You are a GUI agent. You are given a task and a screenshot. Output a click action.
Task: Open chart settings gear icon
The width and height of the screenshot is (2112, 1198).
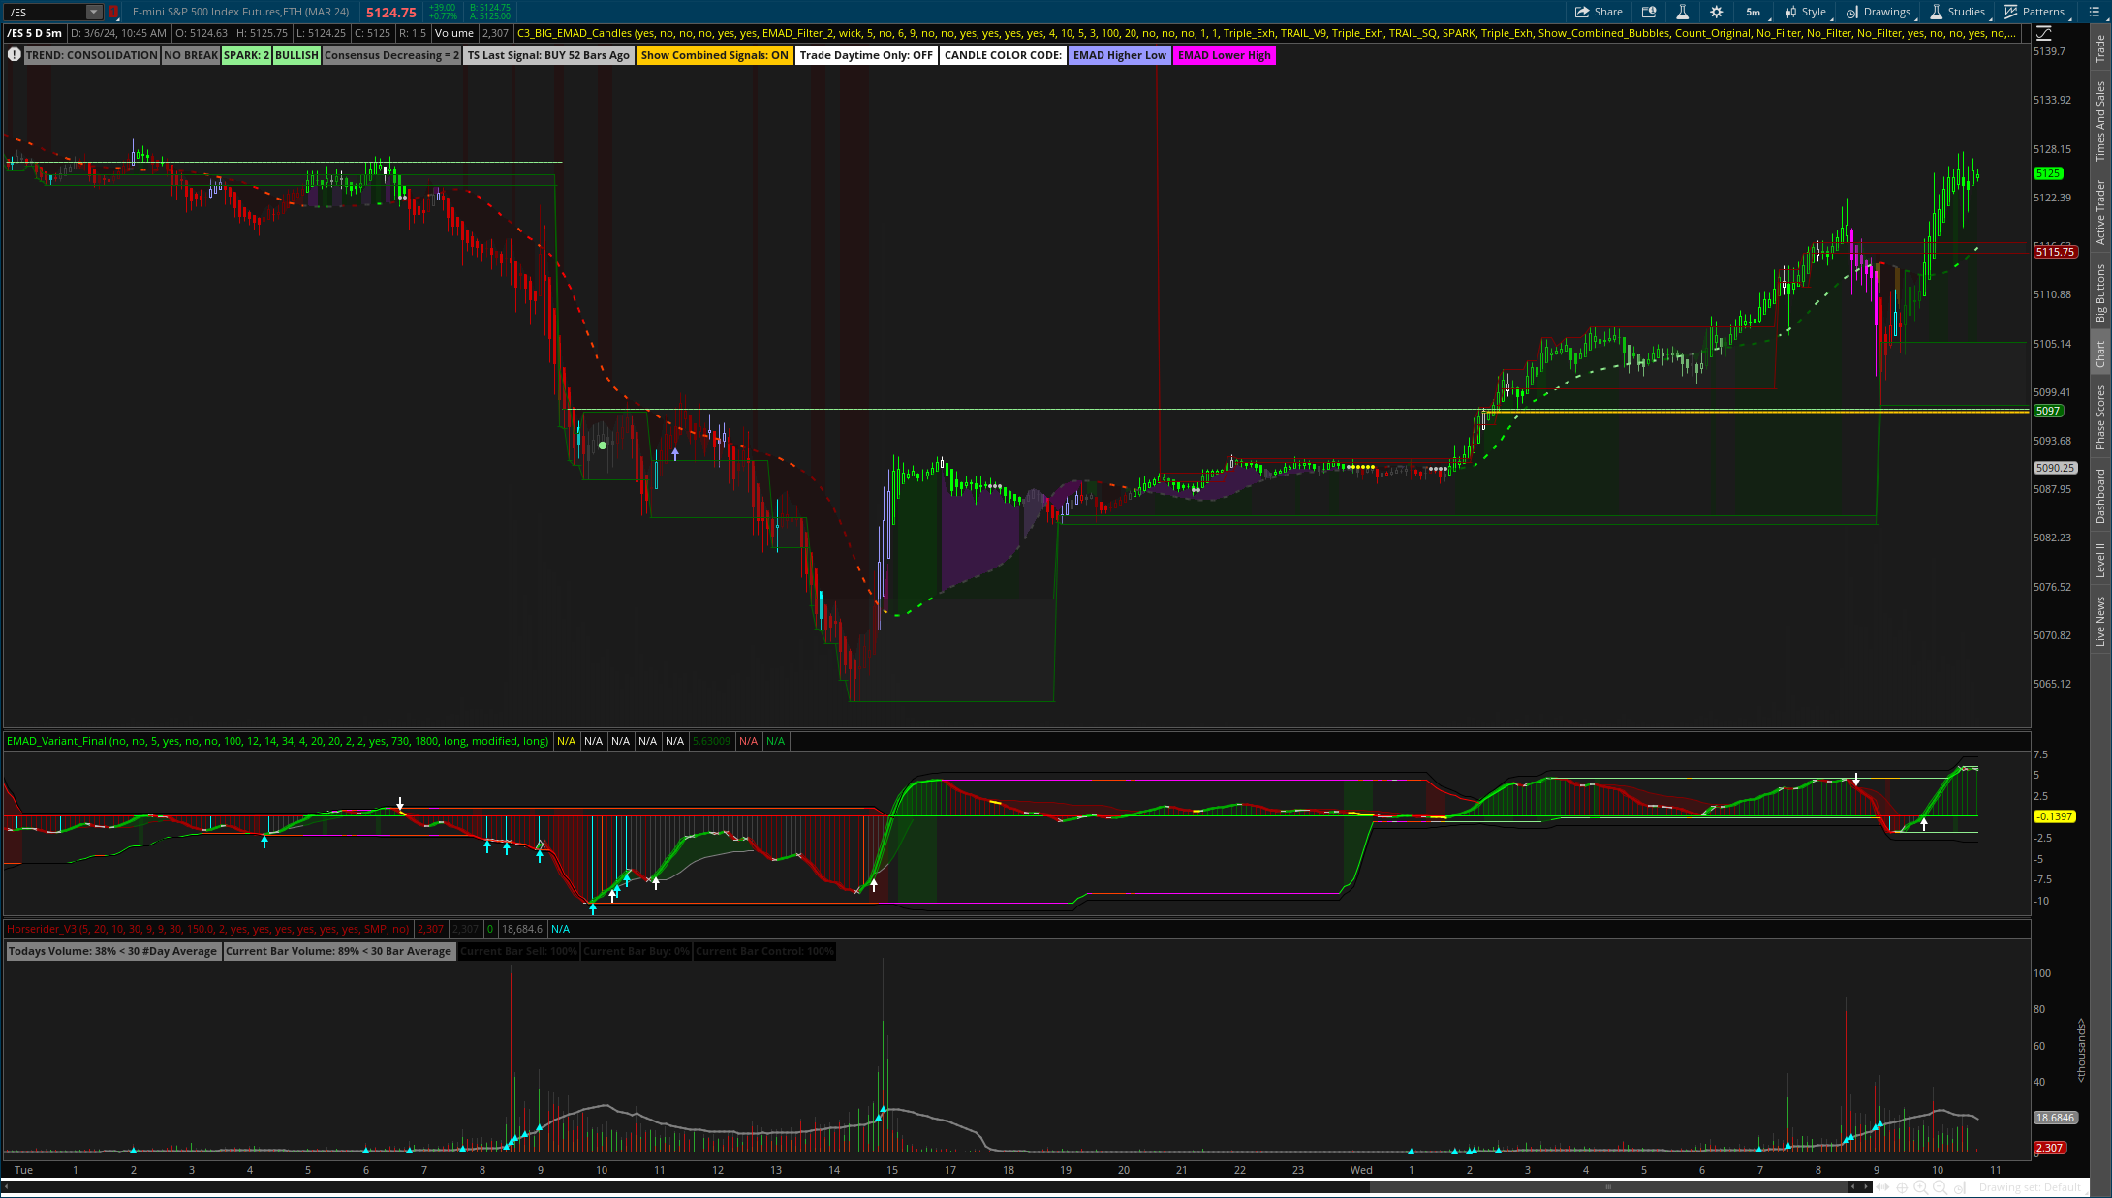click(1716, 12)
